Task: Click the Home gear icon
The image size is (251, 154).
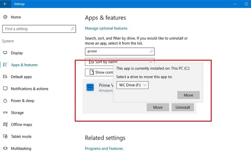Action: click(x=5, y=17)
